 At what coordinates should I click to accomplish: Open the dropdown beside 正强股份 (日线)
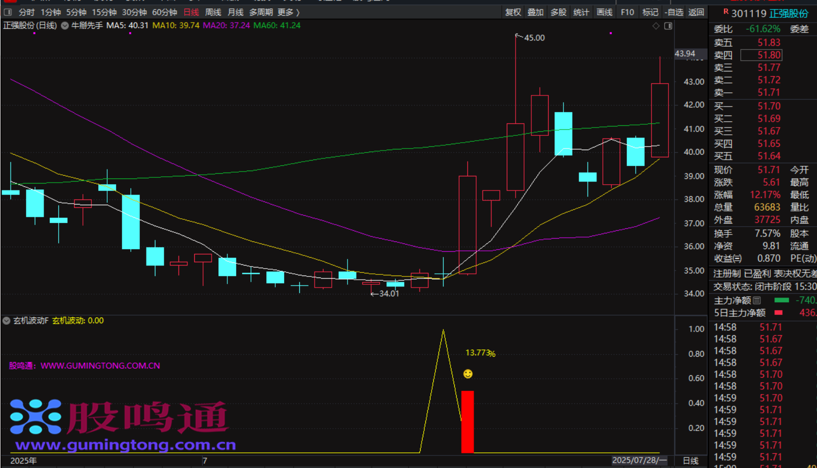[65, 26]
